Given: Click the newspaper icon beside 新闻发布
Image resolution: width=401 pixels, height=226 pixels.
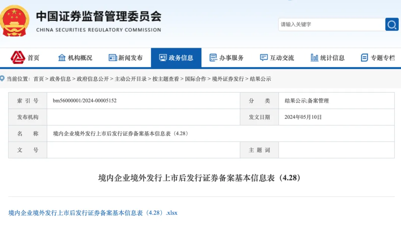Looking at the screenshot, I should 113,58.
